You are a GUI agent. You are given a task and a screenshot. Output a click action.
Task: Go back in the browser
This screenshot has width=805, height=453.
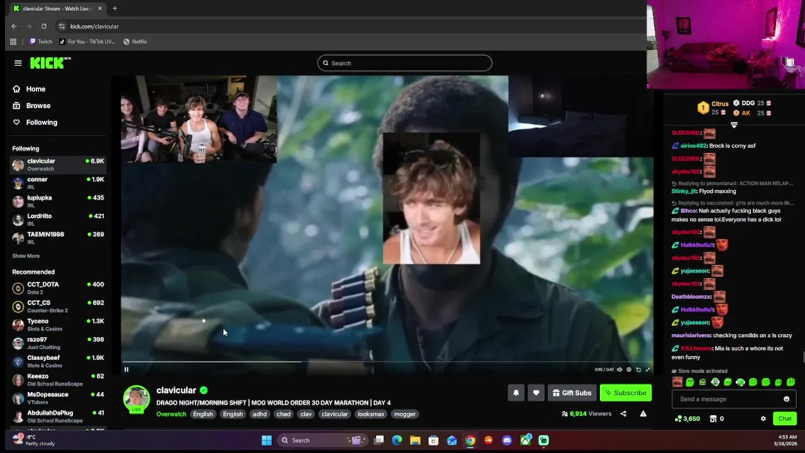(14, 26)
